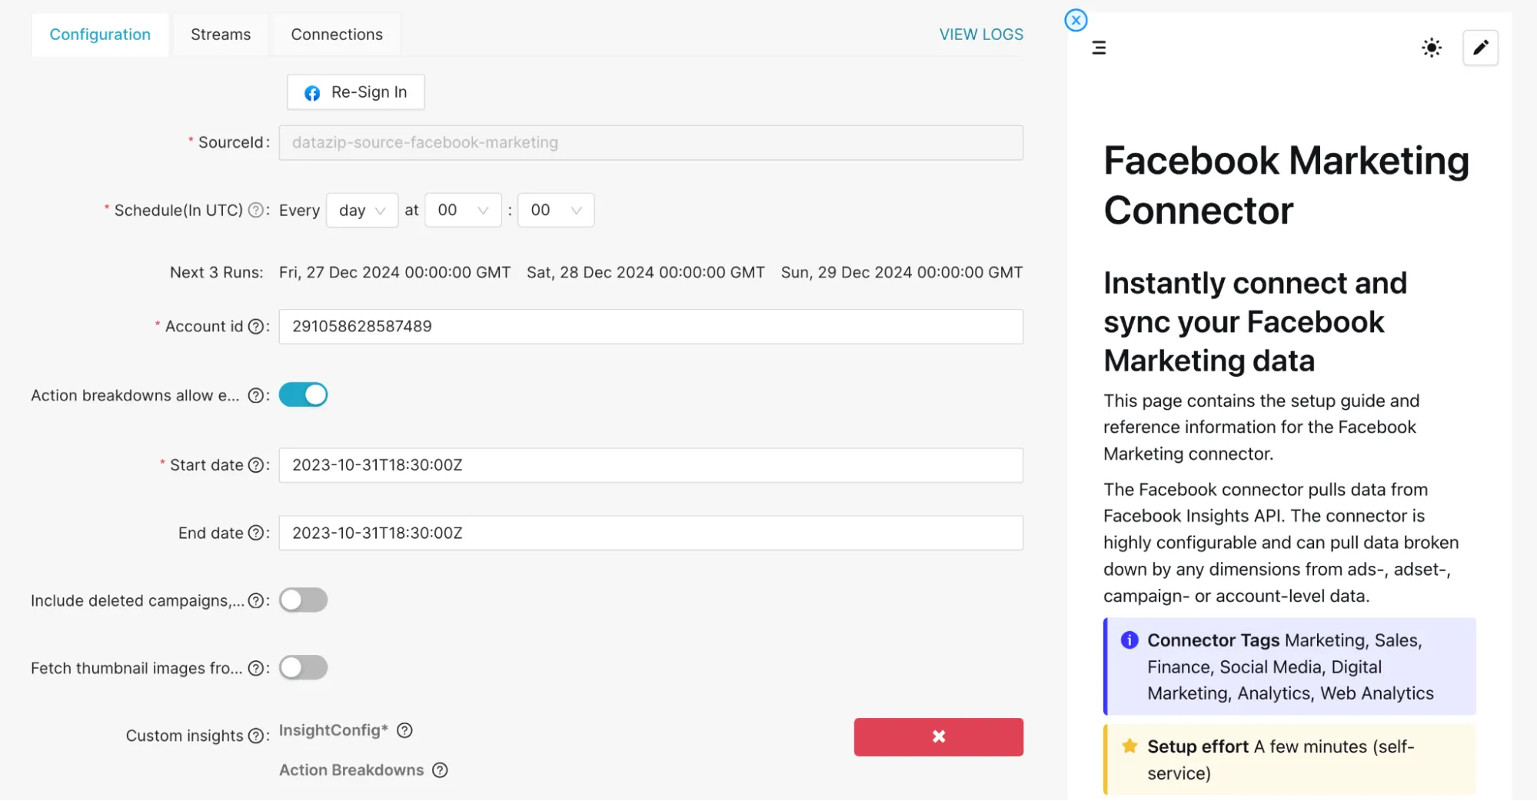Toggle light/dark theme sun icon
Viewport: 1537px width, 801px height.
coord(1431,48)
